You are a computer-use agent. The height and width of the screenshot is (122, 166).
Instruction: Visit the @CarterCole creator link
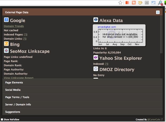[x=154, y=119]
